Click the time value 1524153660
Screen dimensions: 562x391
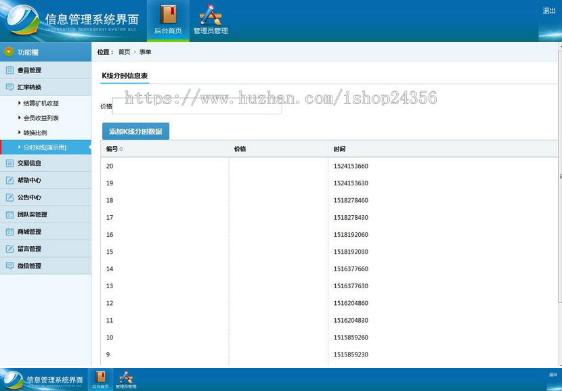coord(351,166)
